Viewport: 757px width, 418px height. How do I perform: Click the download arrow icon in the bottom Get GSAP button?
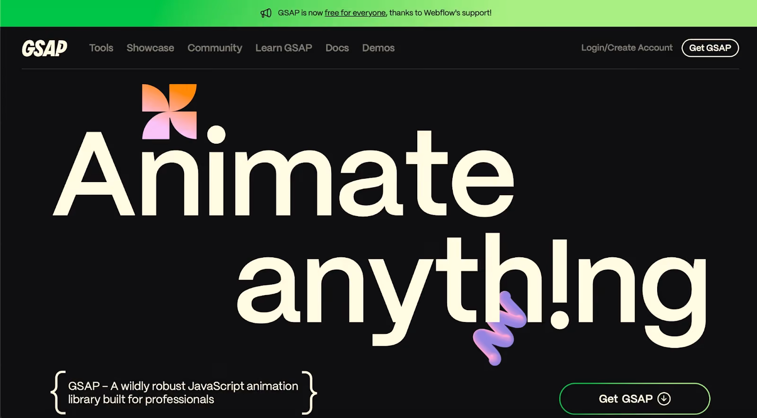[664, 399]
